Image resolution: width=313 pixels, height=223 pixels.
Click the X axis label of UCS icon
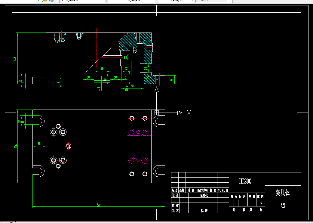[189, 113]
